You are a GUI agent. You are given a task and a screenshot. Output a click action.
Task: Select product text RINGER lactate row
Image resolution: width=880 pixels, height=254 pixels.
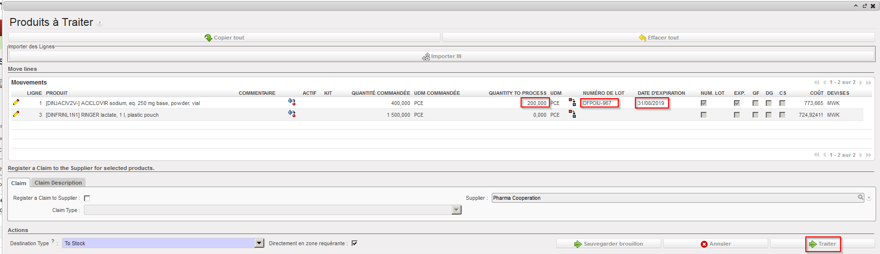point(102,115)
